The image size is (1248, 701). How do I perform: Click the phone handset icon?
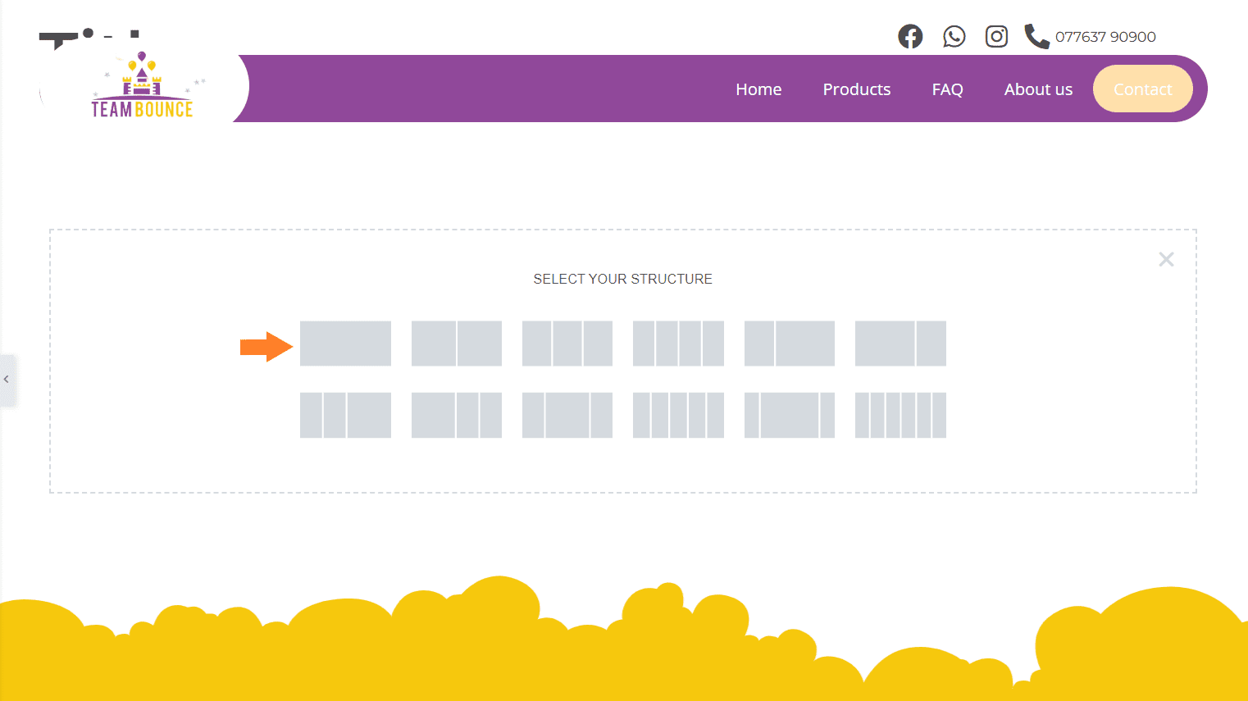pos(1036,36)
